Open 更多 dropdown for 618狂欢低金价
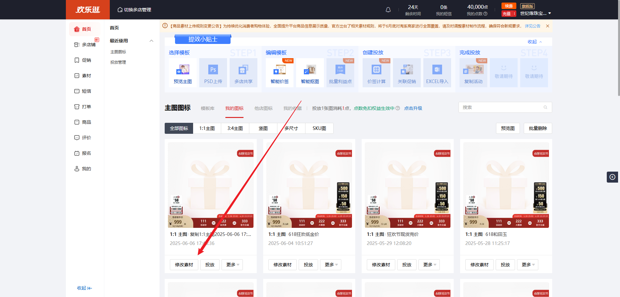 tap(331, 265)
